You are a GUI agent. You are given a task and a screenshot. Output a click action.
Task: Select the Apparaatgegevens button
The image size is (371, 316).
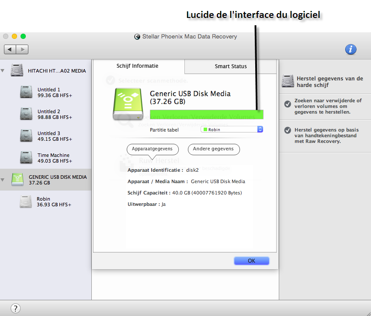coord(153,149)
